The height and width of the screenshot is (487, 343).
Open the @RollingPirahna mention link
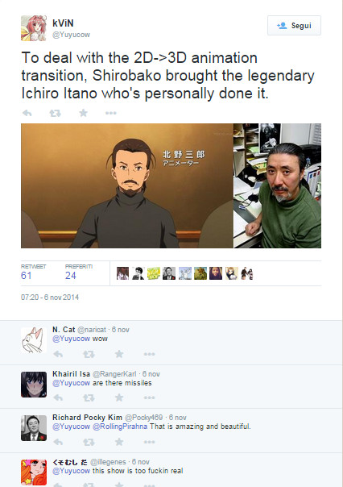coord(120,427)
